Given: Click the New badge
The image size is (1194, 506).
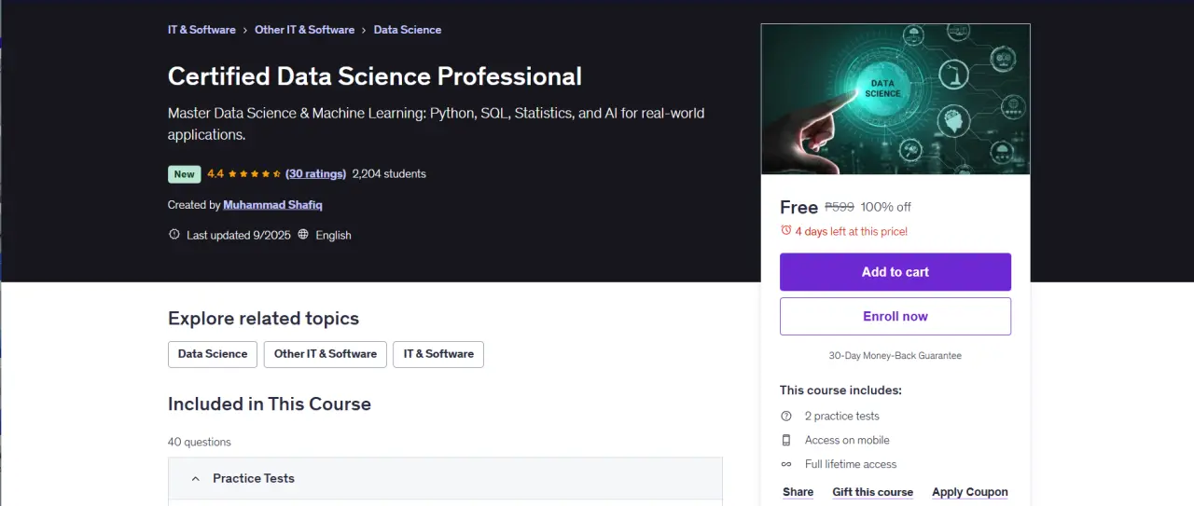Looking at the screenshot, I should click(x=184, y=174).
